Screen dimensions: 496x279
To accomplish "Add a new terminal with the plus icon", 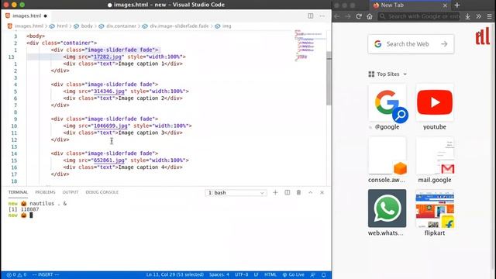I will click(275, 192).
